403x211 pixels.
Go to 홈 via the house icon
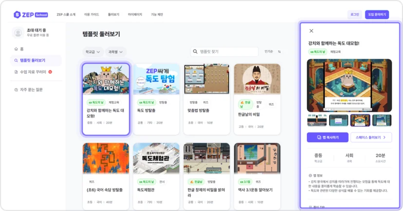click(x=16, y=49)
